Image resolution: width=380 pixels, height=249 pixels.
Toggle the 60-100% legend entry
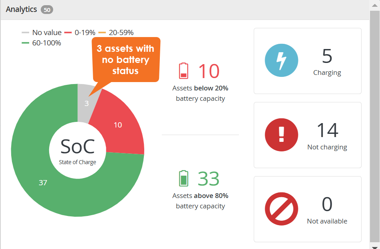(41, 43)
